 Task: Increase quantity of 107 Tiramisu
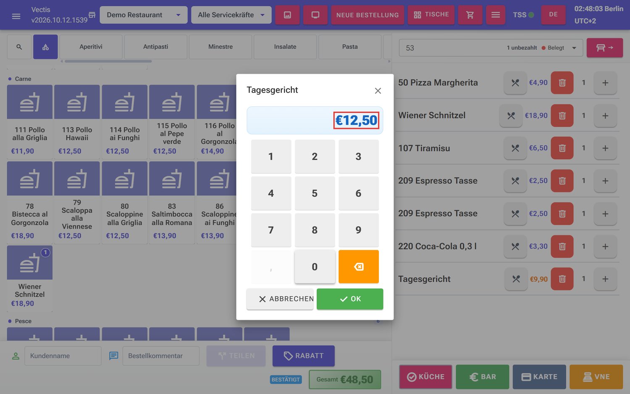605,148
